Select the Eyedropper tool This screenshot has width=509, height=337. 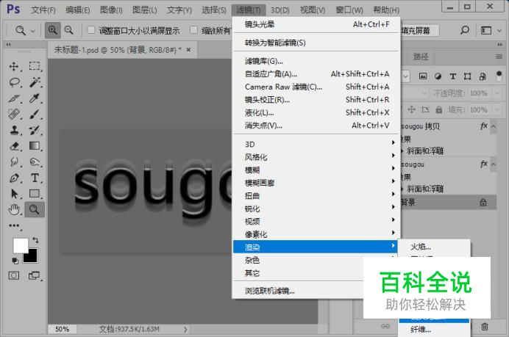pos(35,98)
